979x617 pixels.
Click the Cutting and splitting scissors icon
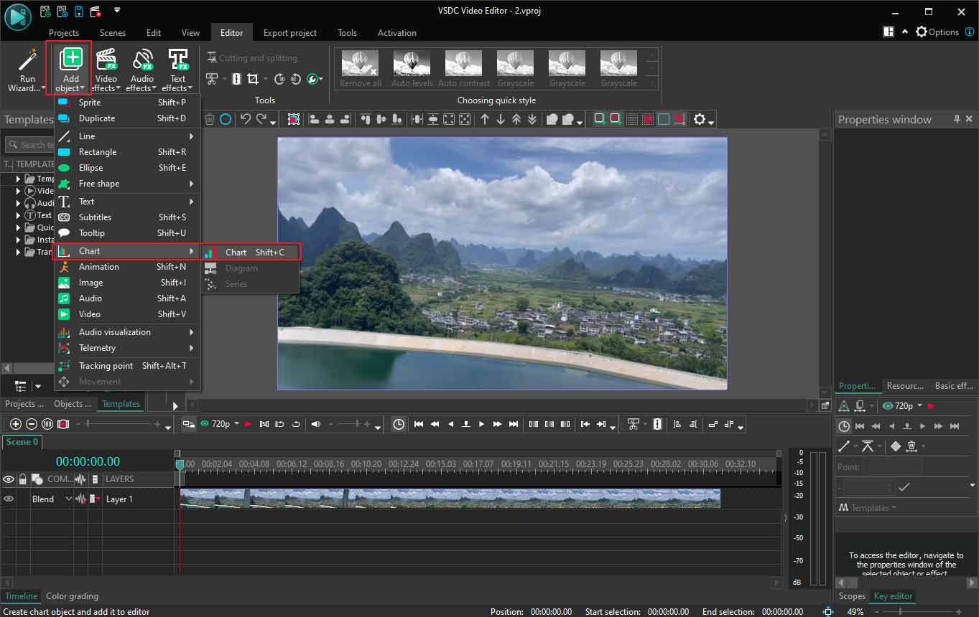tap(212, 57)
